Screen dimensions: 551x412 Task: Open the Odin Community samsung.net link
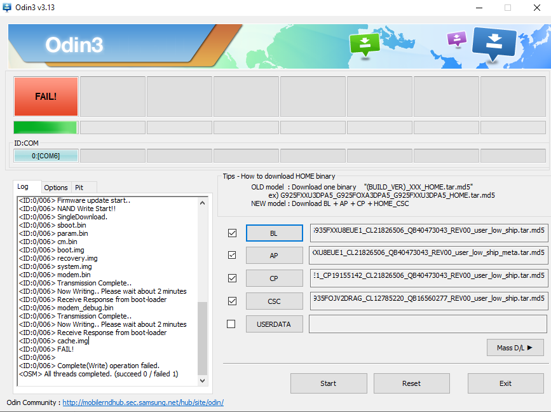(x=142, y=402)
